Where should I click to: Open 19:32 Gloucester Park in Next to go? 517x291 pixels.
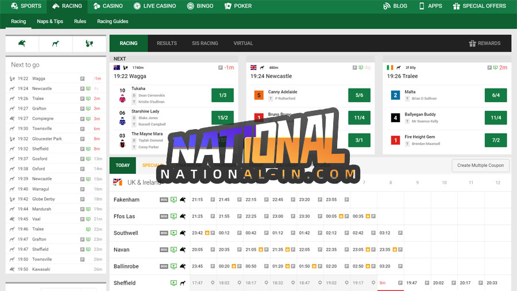pyautogui.click(x=56, y=139)
